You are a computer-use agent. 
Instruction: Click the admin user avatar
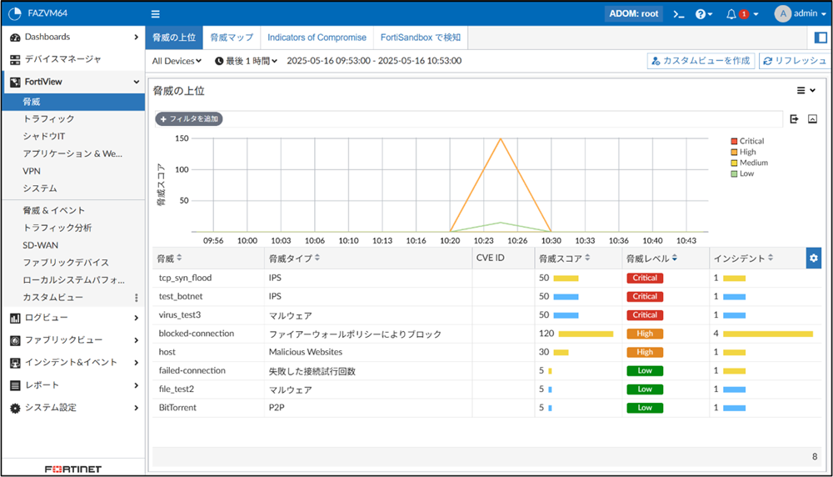tap(782, 14)
